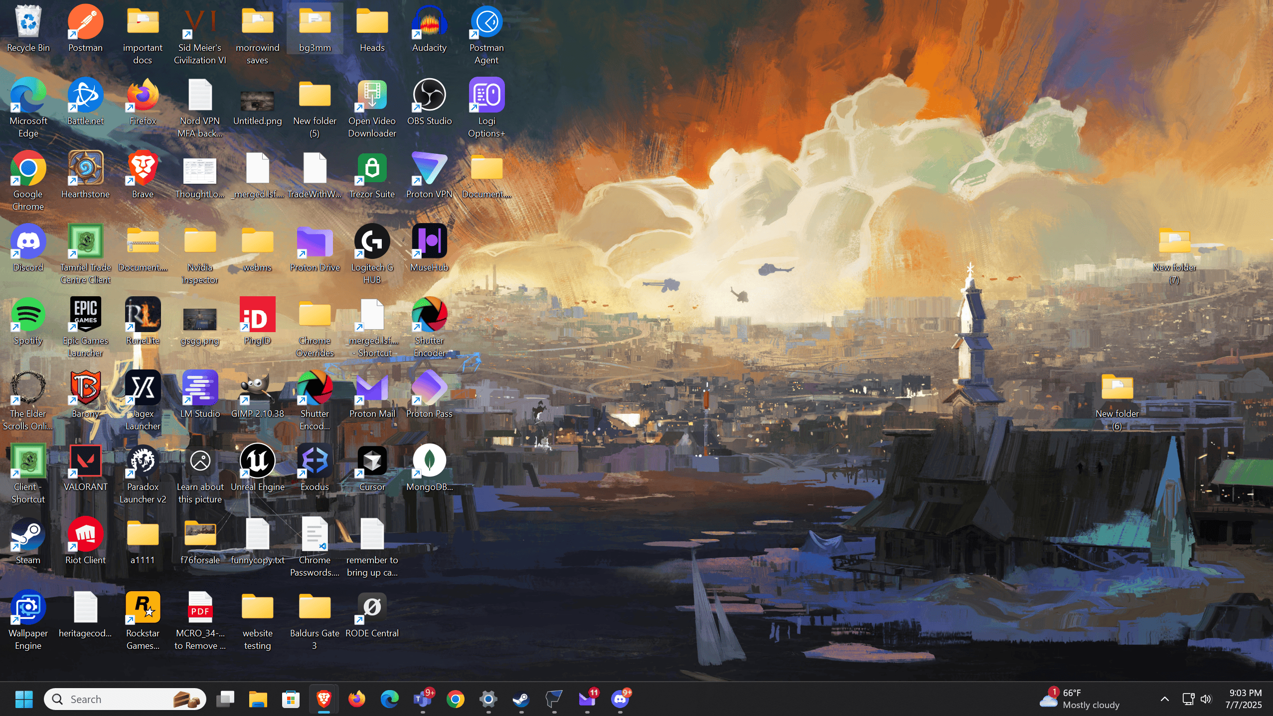Select the funnycopy.txt file
Image resolution: width=1273 pixels, height=716 pixels.
[x=257, y=541]
